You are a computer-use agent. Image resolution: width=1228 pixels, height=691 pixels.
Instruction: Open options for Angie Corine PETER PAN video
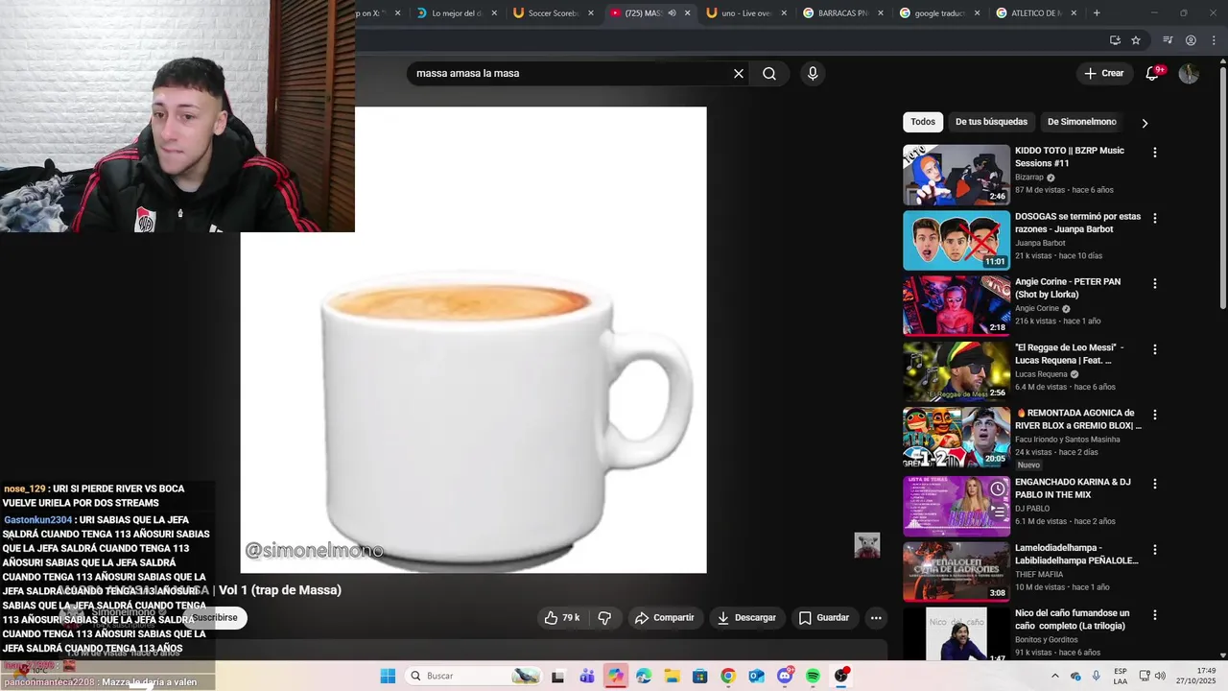pyautogui.click(x=1154, y=284)
